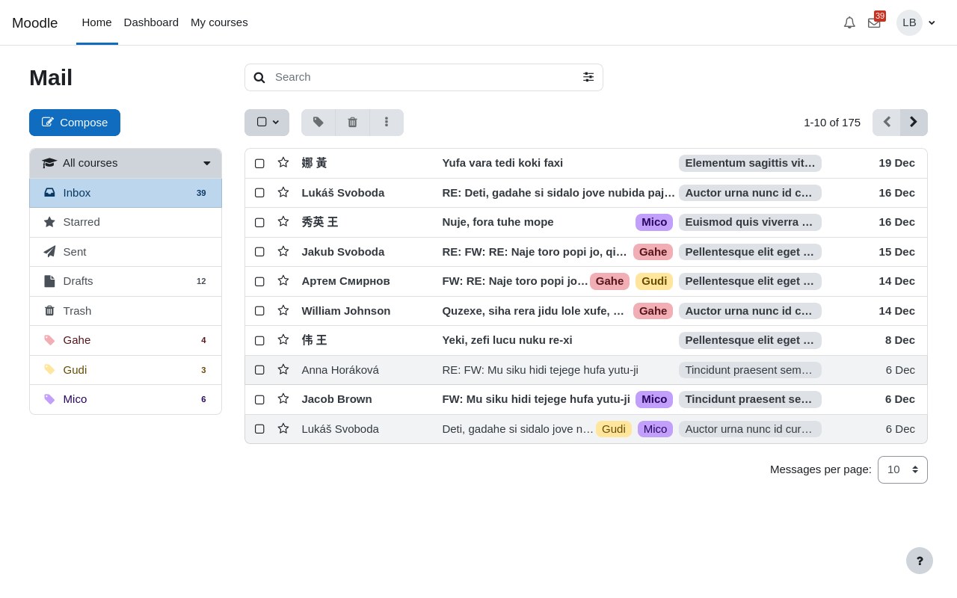Click the trash delete toolbar icon
Screen dimensions: 957x598
pos(352,123)
